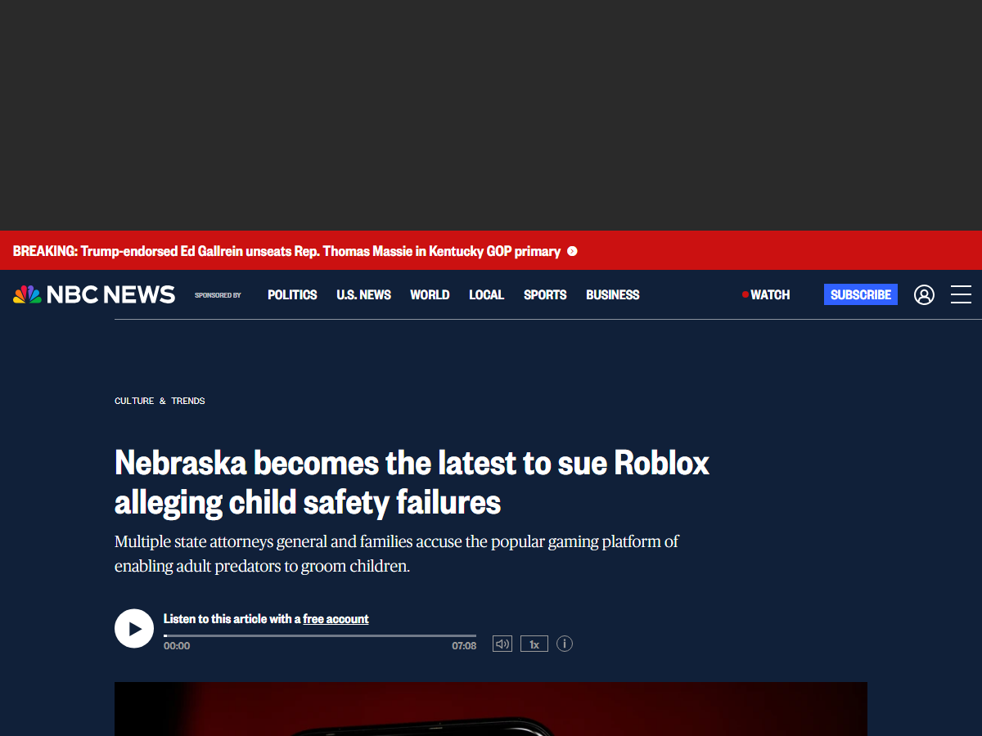Click the 07:08 audio duration text
The image size is (982, 736).
point(464,646)
